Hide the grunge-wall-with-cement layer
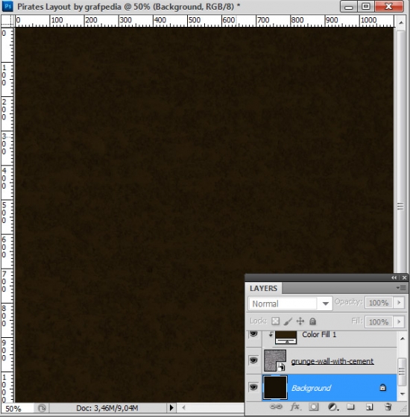 point(253,360)
